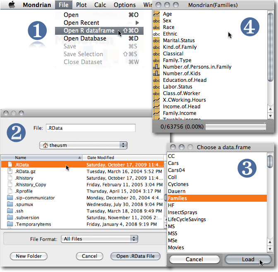Click the abc type icon beside Sex
Image resolution: width=278 pixels, height=272 pixels.
[156, 21]
